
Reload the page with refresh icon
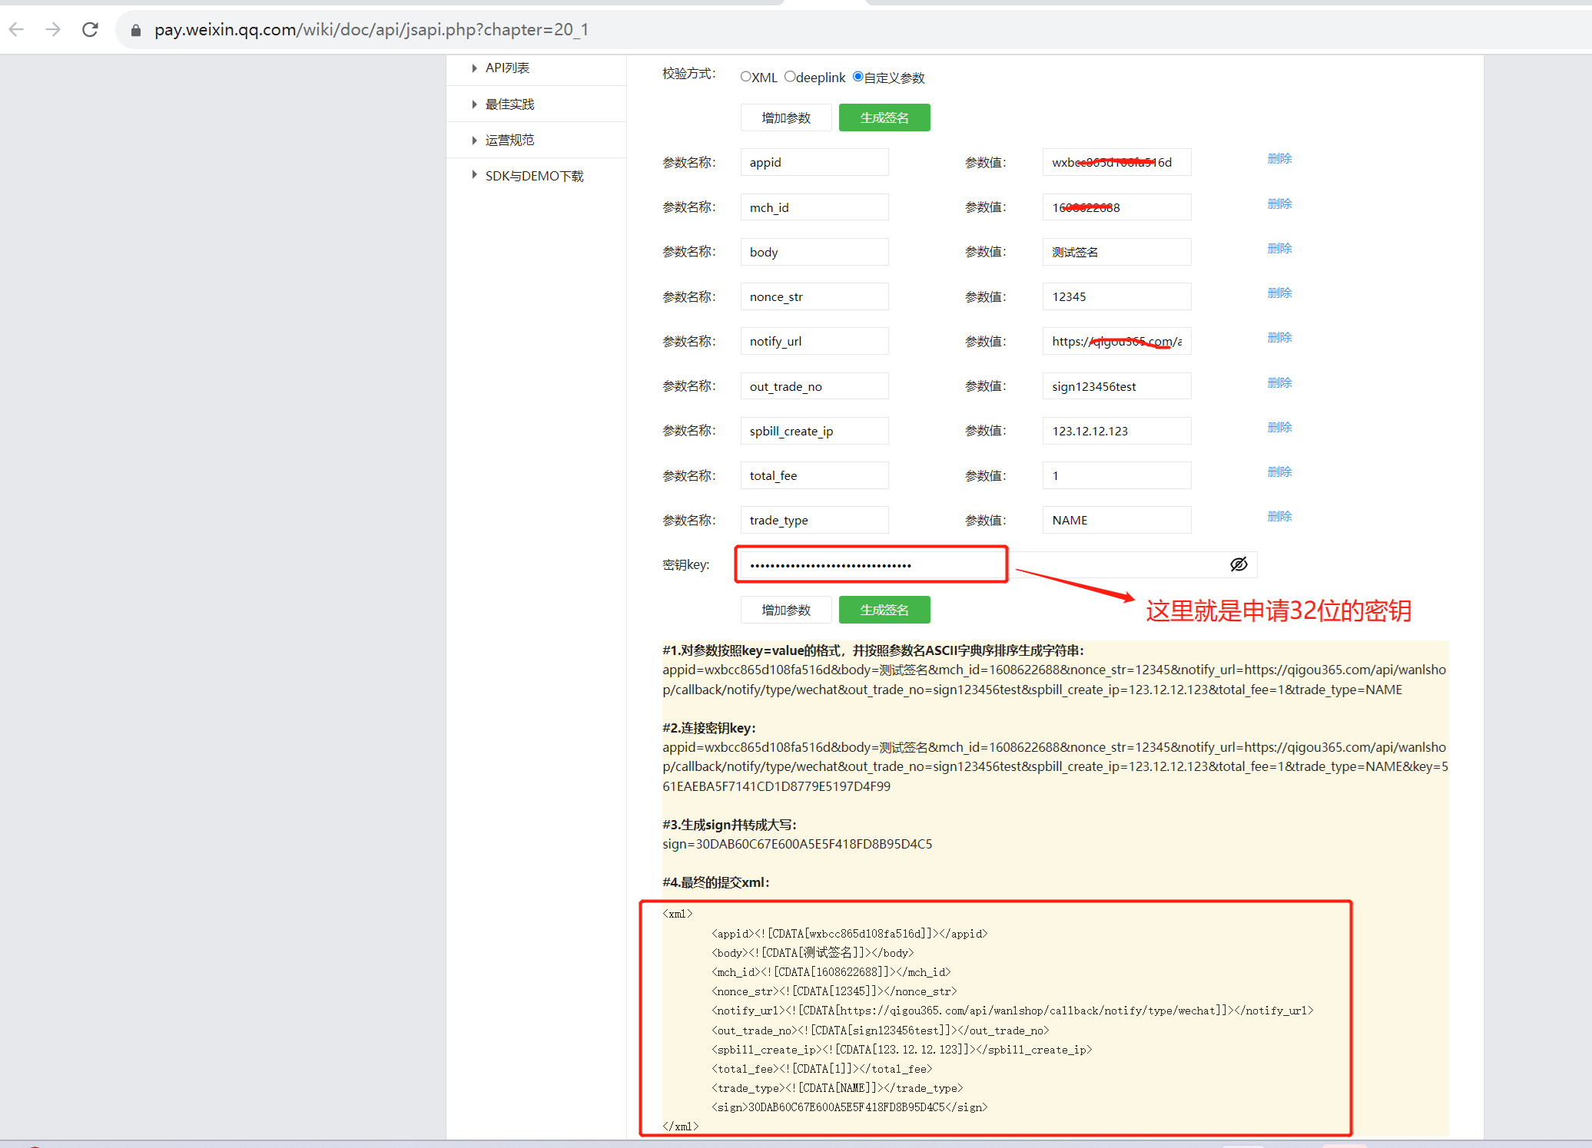pos(91,30)
